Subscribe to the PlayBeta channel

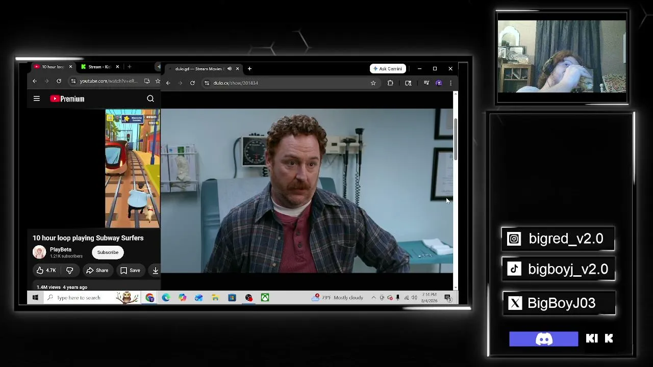point(108,252)
